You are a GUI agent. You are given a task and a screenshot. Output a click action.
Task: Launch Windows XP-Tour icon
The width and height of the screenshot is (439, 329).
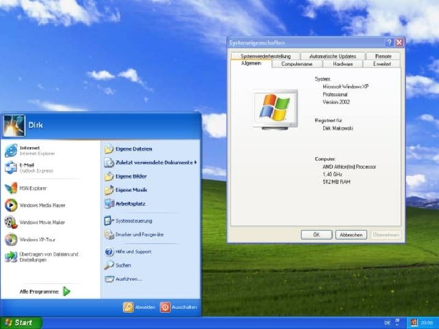click(x=11, y=239)
